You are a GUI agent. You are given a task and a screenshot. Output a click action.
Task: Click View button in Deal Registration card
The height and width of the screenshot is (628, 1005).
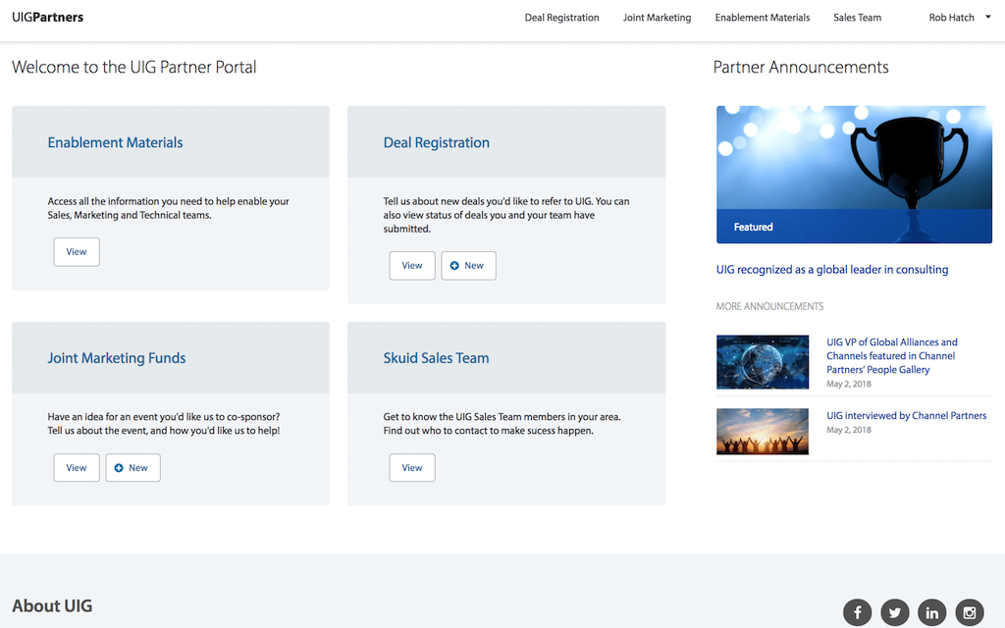pyautogui.click(x=412, y=266)
